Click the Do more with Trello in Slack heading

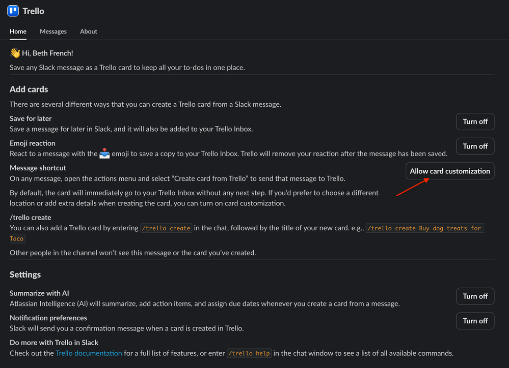53,342
